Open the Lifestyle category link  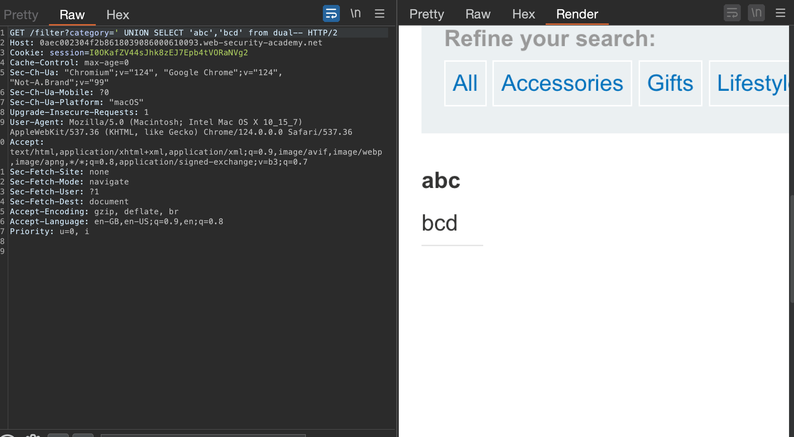point(751,83)
